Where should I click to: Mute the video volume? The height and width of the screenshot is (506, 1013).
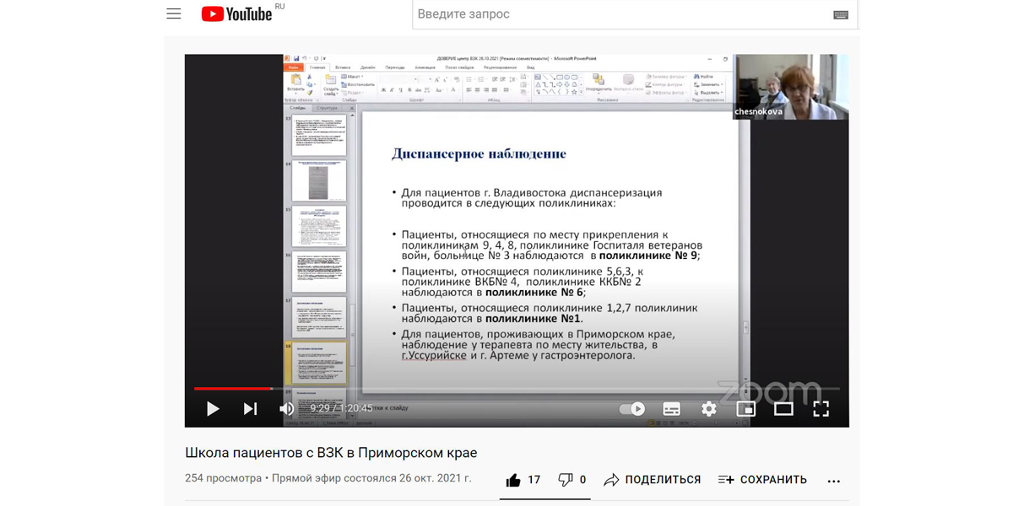pyautogui.click(x=287, y=409)
